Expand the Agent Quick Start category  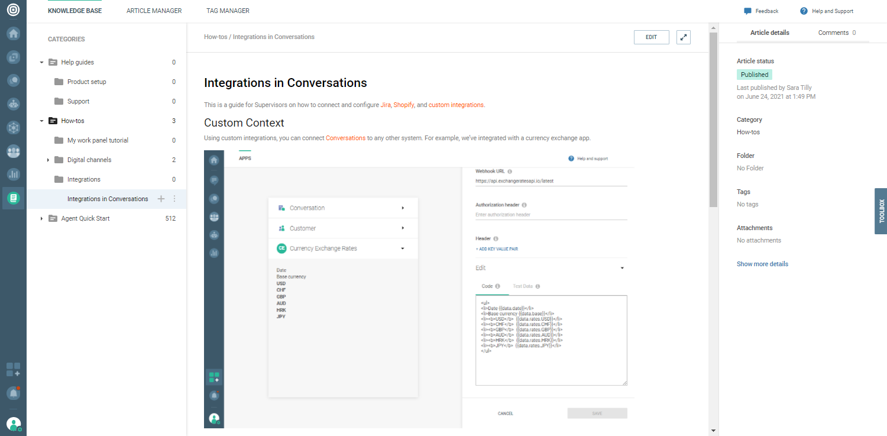[41, 218]
